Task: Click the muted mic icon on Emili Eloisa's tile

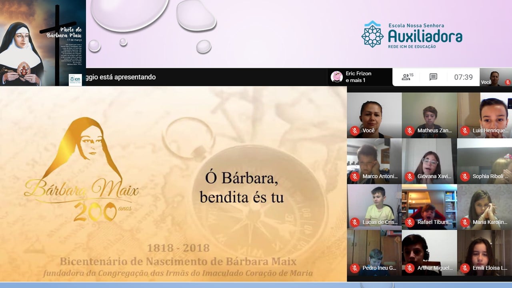Action: pos(465,268)
